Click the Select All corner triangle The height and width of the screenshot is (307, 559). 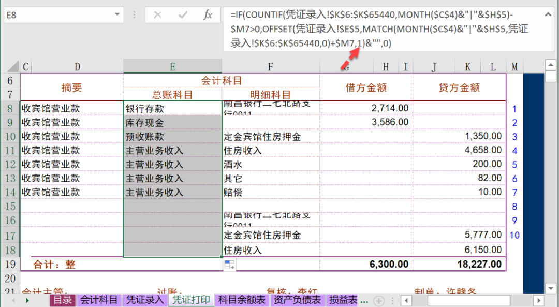13,66
